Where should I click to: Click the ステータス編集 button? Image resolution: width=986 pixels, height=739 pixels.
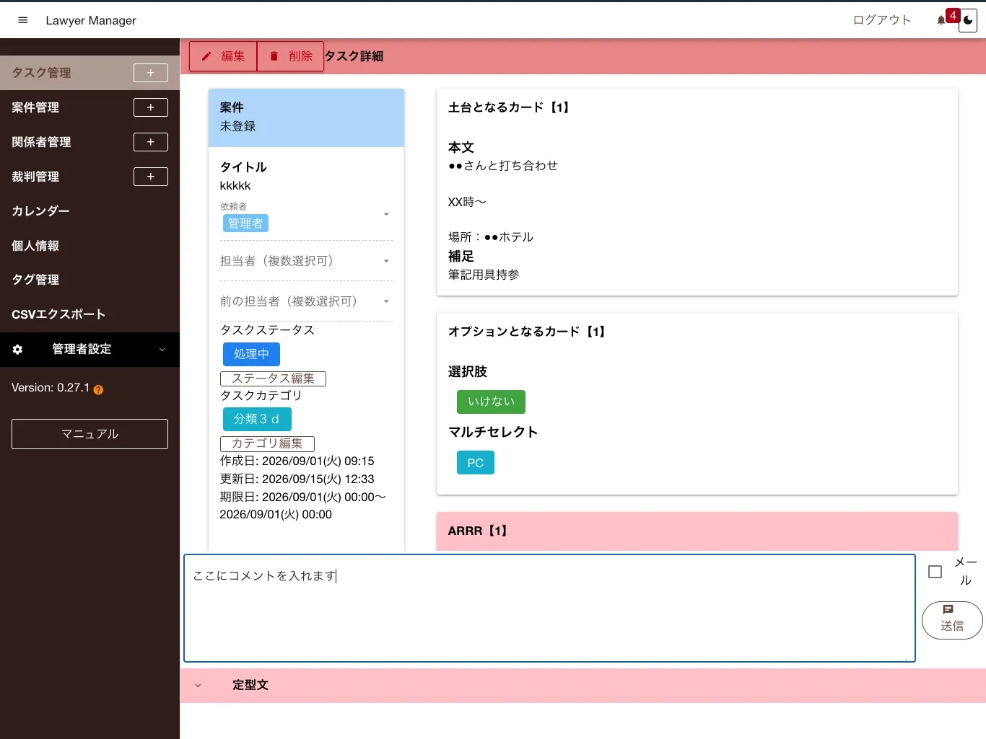(x=273, y=379)
